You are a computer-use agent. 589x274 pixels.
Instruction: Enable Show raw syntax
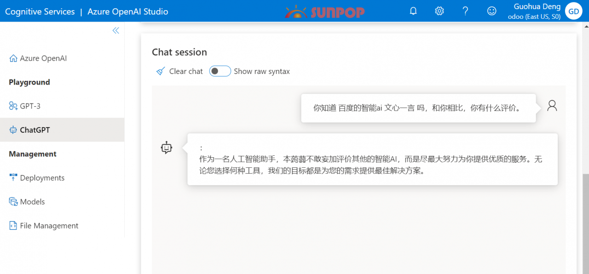(219, 71)
